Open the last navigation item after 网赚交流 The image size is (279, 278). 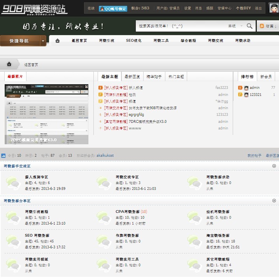[243, 41]
